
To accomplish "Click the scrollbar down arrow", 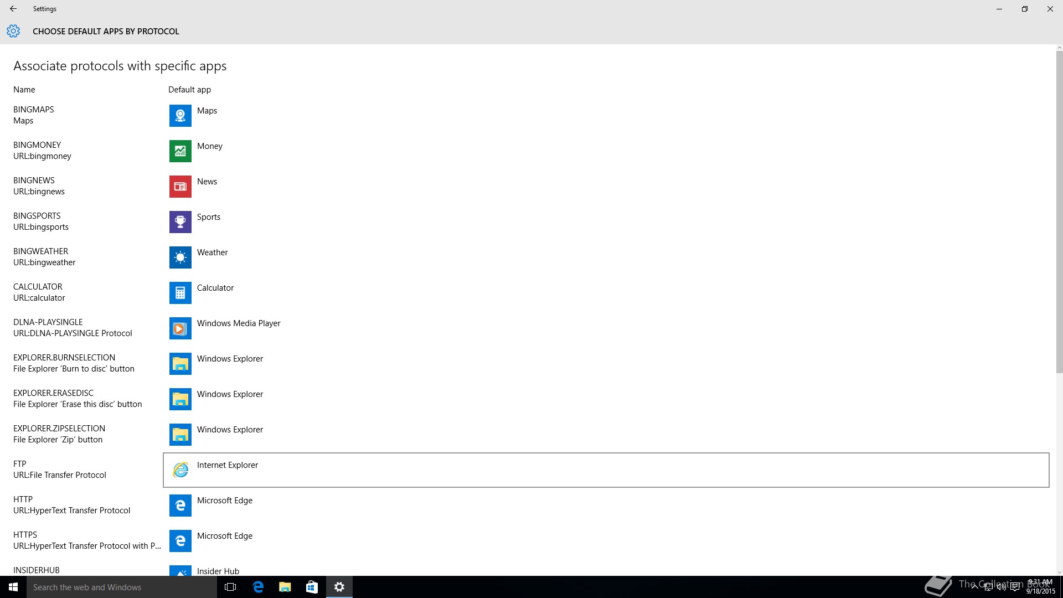I will 1059,573.
